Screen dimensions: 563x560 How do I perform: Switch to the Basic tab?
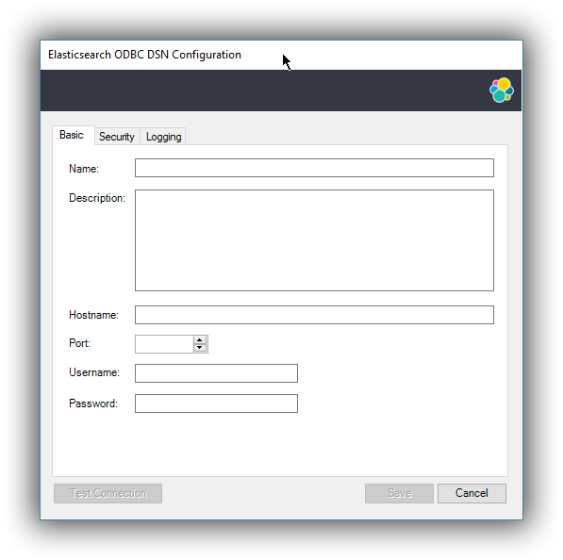(x=74, y=135)
